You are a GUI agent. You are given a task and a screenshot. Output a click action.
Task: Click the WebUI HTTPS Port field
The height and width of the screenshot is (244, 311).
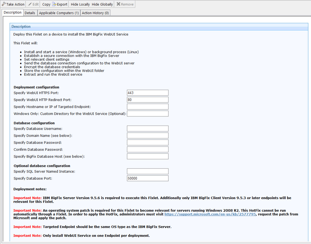148,93
